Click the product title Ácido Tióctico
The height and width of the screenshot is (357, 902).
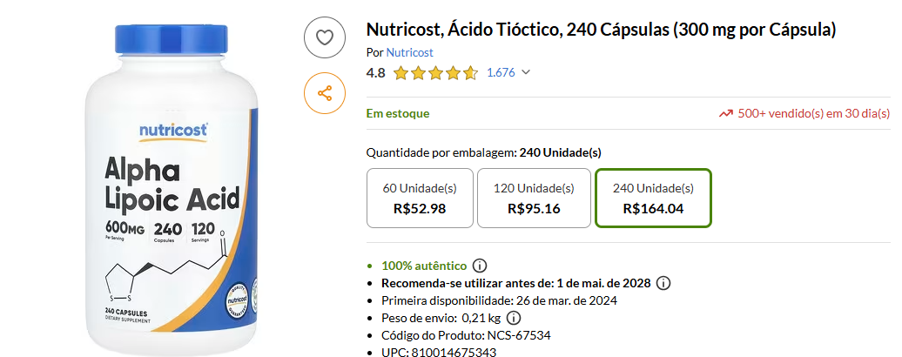pyautogui.click(x=601, y=30)
